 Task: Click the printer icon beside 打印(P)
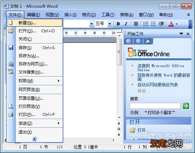11,114
